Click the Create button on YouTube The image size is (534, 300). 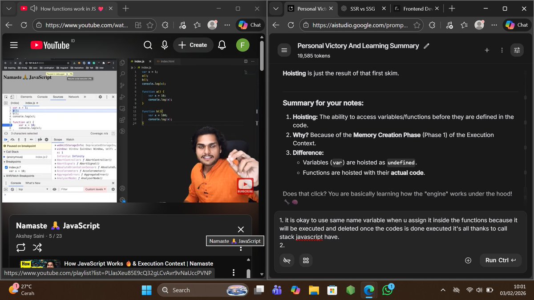tap(193, 45)
